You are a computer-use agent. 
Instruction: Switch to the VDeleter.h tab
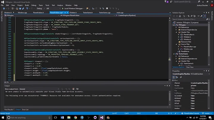[x=73, y=12]
